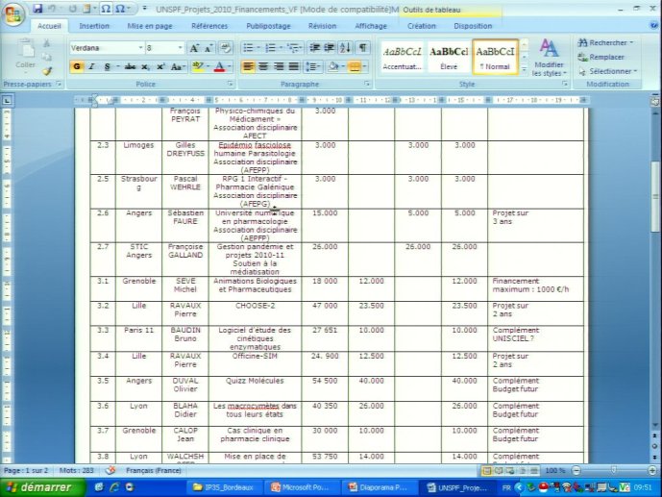662x497 pixels.
Task: Expand the Police dialog launcher
Action: [x=230, y=84]
